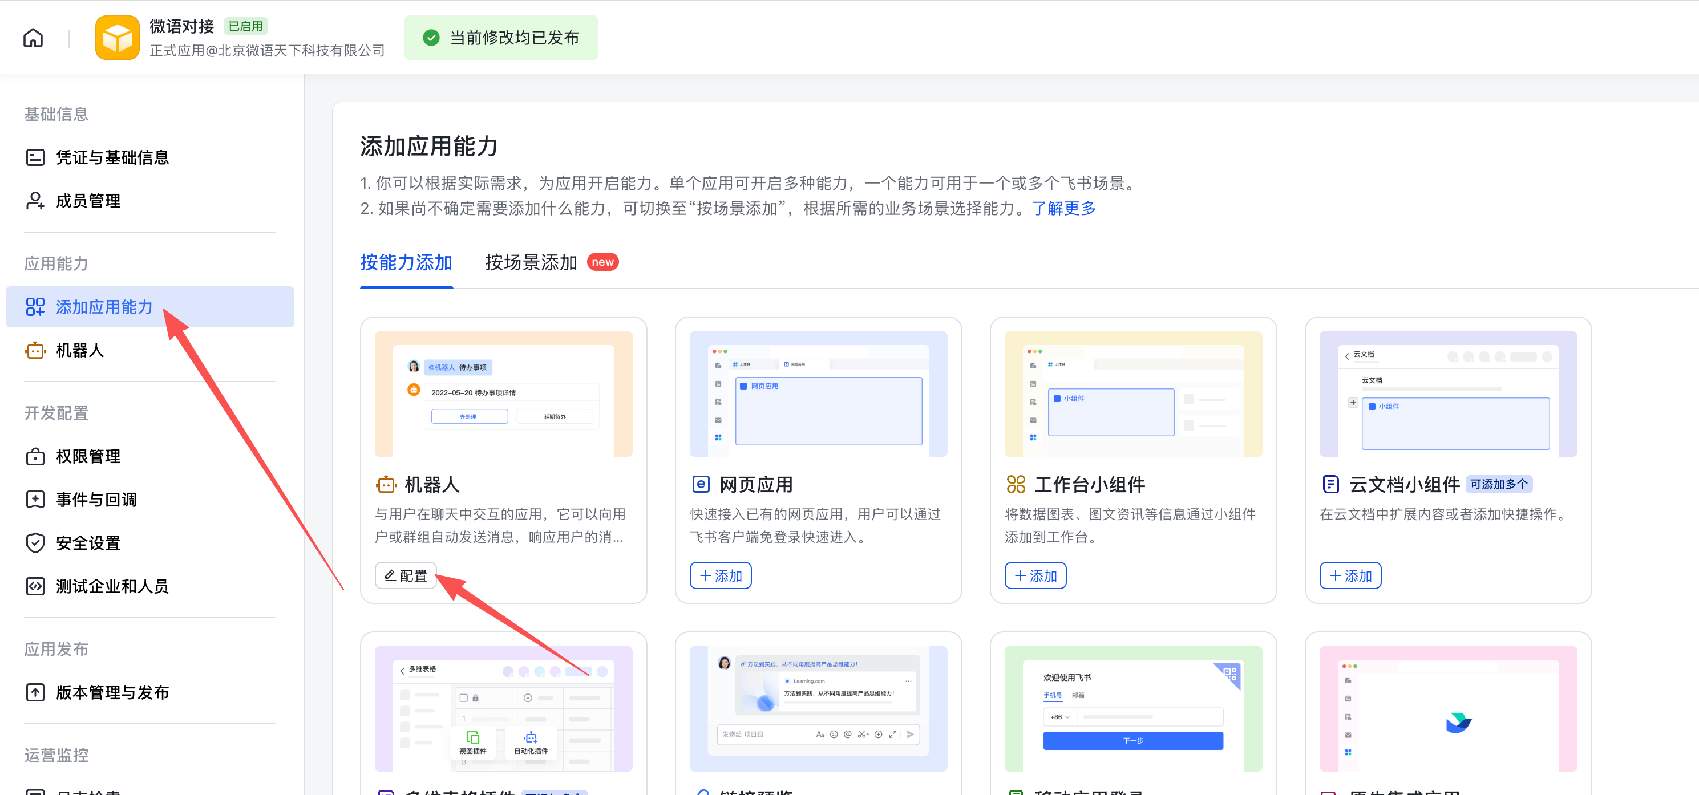This screenshot has height=795, width=1699.
Task: Open 成员管理 in the sidebar
Action: pyautogui.click(x=88, y=201)
